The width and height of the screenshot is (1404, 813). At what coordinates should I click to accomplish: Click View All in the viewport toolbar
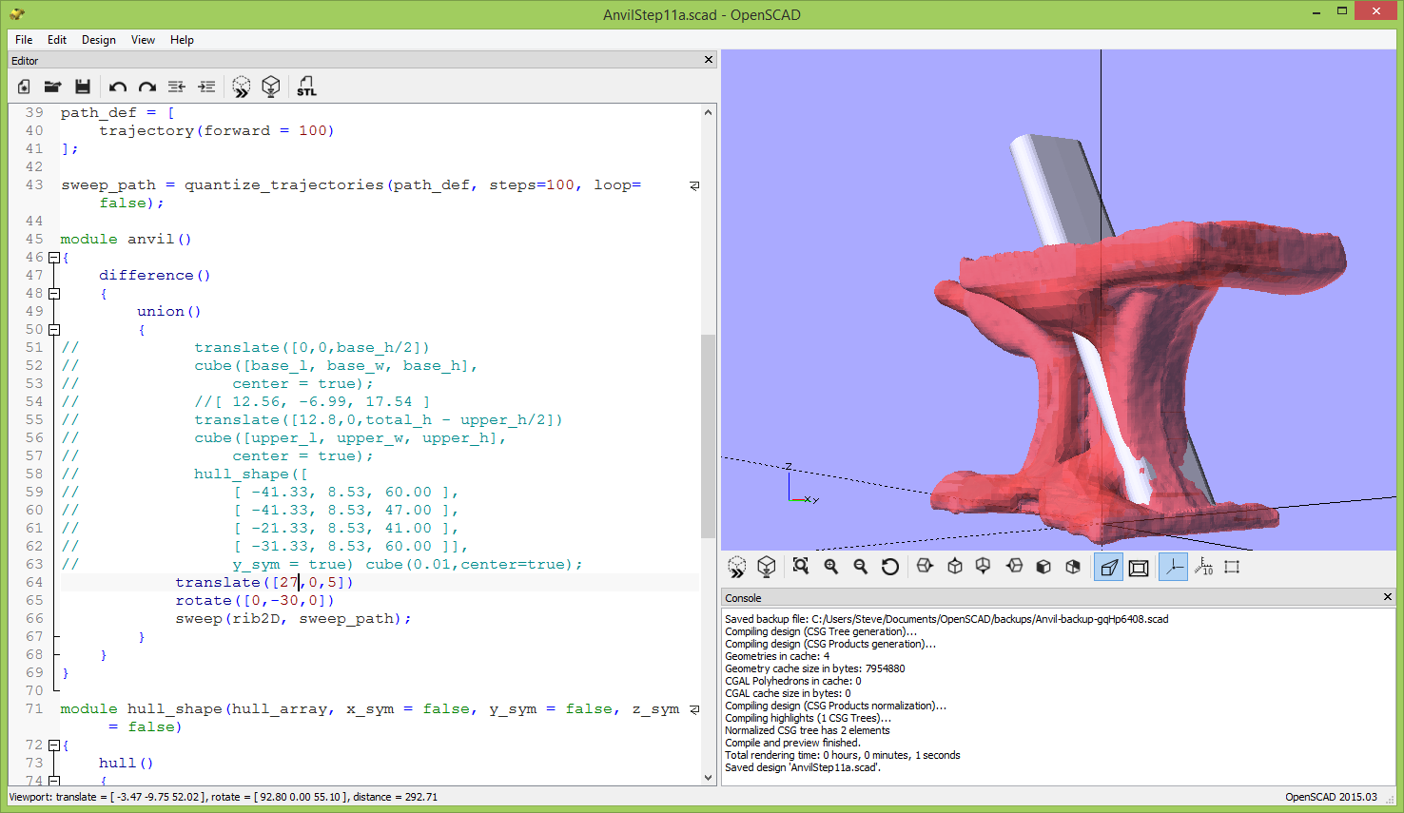tap(801, 567)
